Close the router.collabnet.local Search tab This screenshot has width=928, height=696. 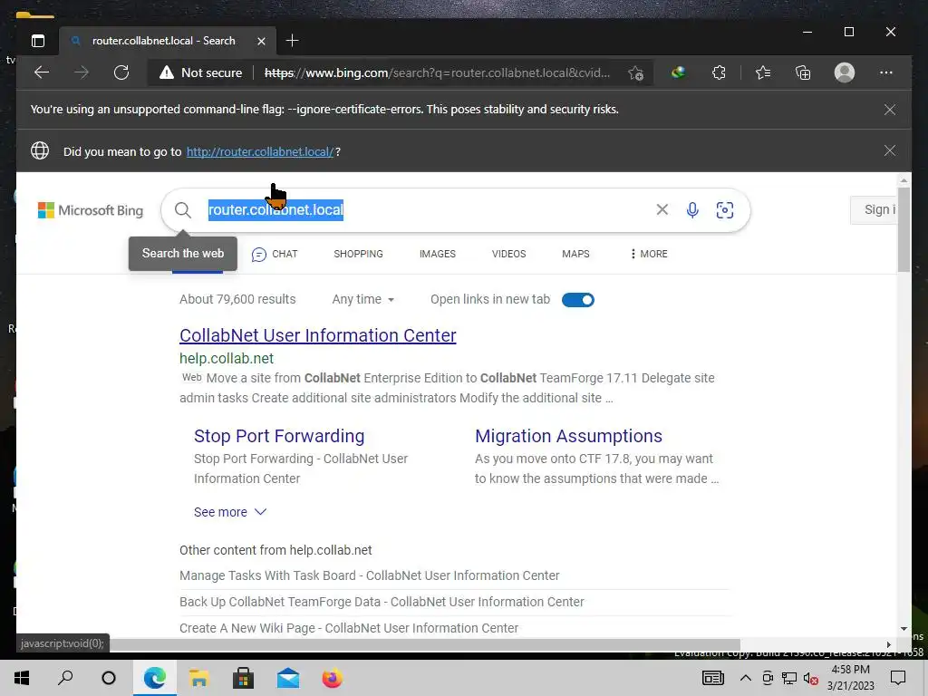click(x=261, y=41)
